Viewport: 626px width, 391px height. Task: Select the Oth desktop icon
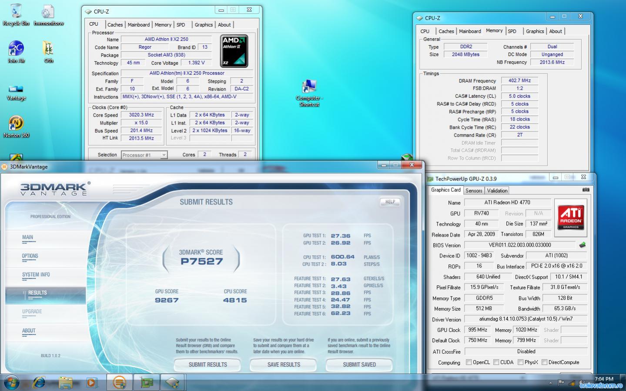(x=48, y=52)
